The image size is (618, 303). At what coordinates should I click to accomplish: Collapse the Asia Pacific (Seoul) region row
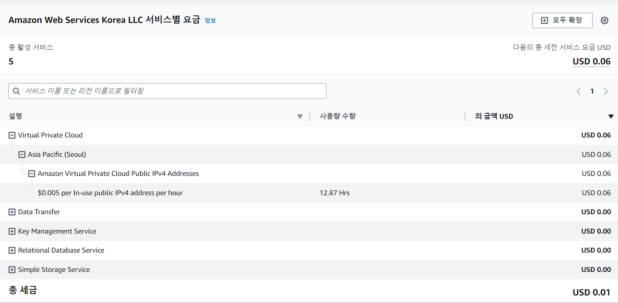pos(22,155)
